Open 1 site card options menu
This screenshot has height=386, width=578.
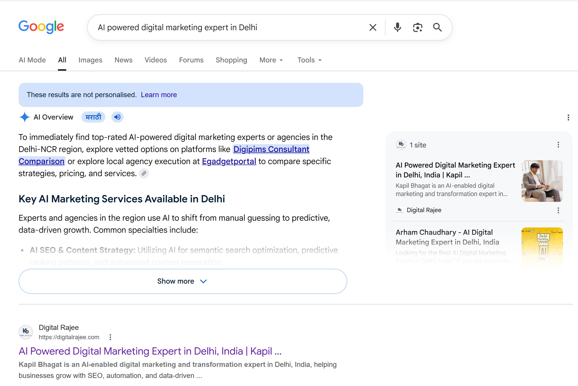pyautogui.click(x=558, y=145)
